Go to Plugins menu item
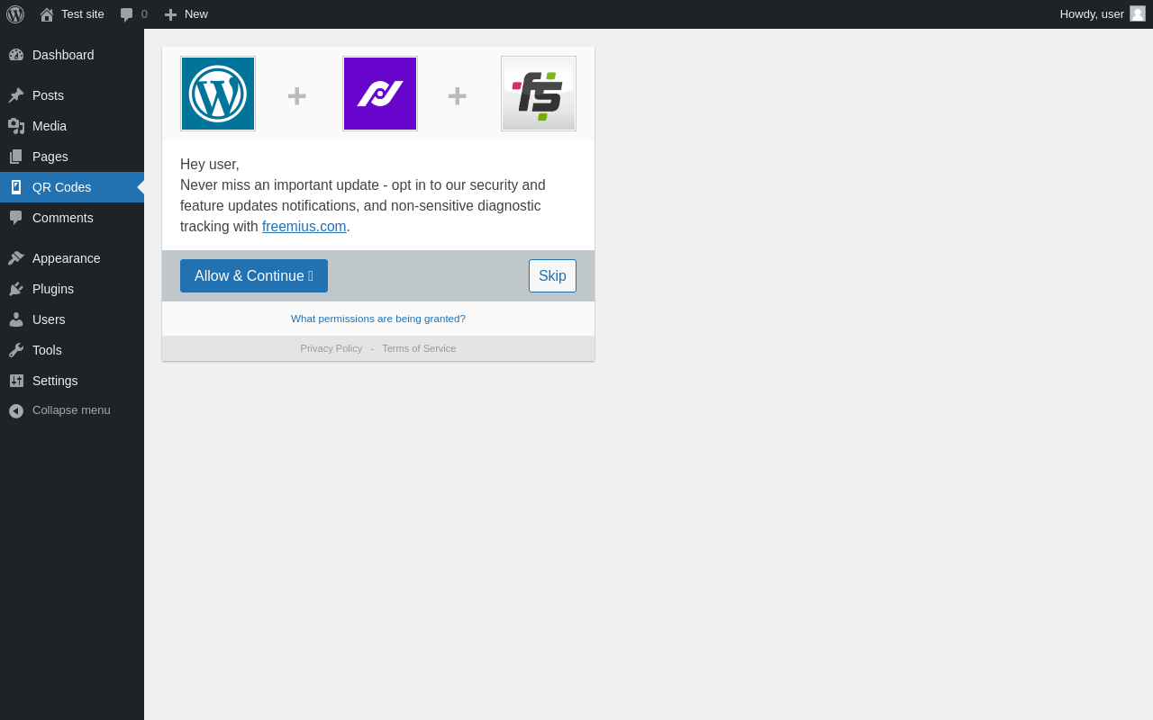This screenshot has height=720, width=1153. [x=72, y=289]
